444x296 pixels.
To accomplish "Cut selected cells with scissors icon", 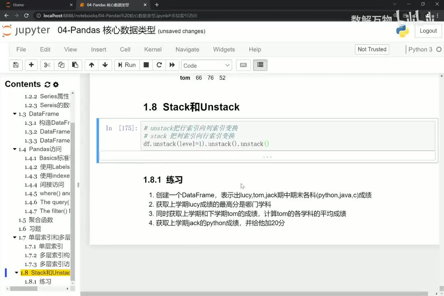I will pos(47,65).
